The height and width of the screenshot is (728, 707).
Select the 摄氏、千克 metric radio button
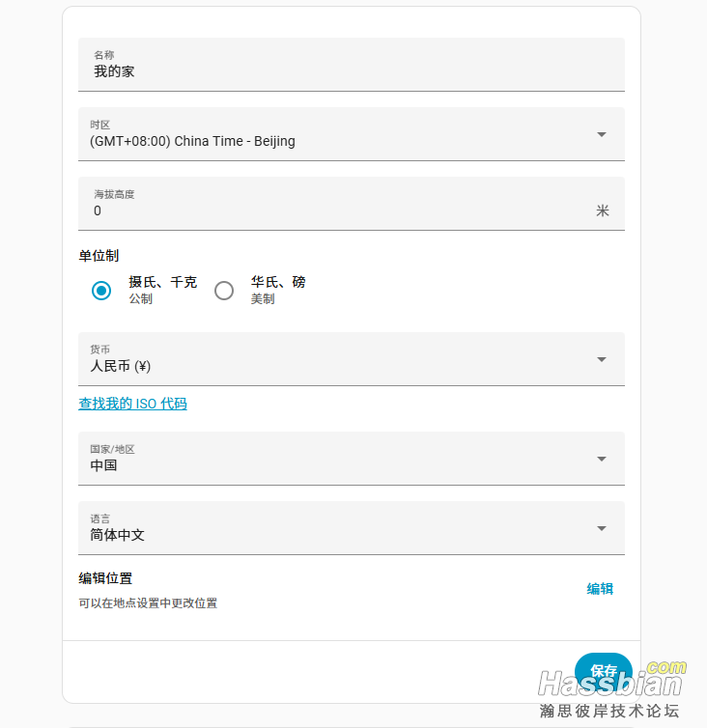101,290
